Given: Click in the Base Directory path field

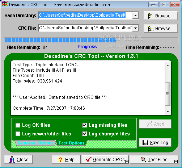Looking at the screenshot, I should click(x=85, y=15).
